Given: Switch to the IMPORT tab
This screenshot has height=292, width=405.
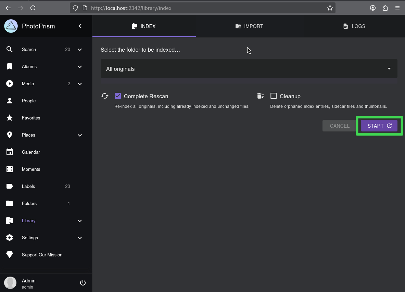Looking at the screenshot, I should (249, 26).
